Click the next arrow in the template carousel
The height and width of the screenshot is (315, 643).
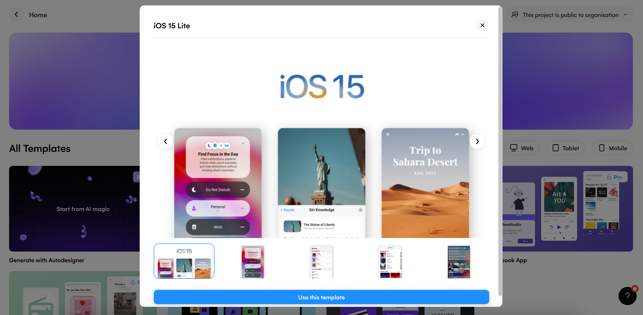pyautogui.click(x=477, y=141)
